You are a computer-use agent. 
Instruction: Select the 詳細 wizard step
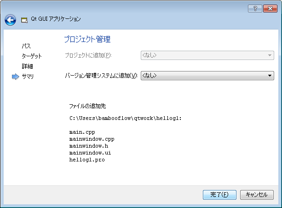(x=27, y=66)
